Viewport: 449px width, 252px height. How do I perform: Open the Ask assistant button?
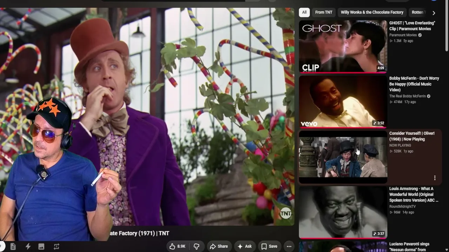244,246
